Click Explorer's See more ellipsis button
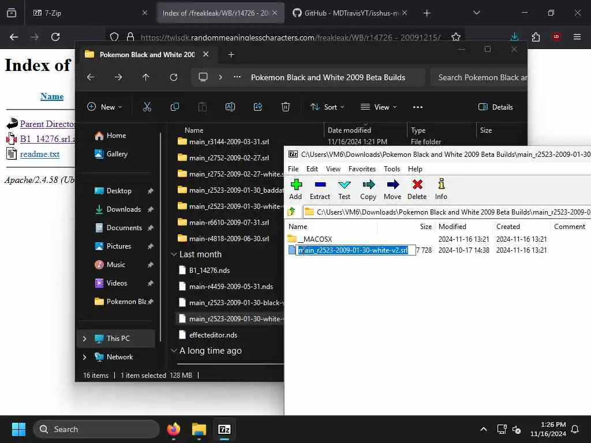591x443 pixels. point(418,107)
